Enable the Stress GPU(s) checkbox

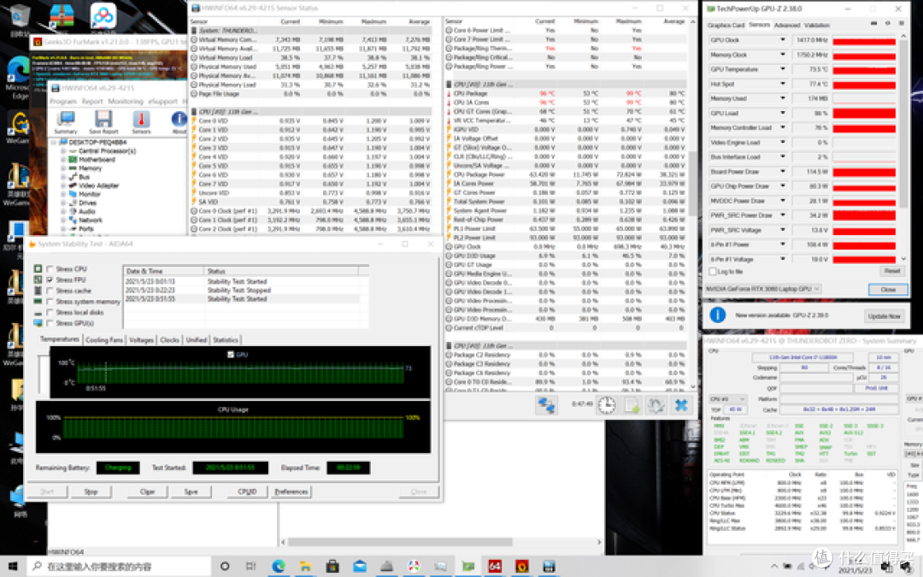click(x=50, y=323)
